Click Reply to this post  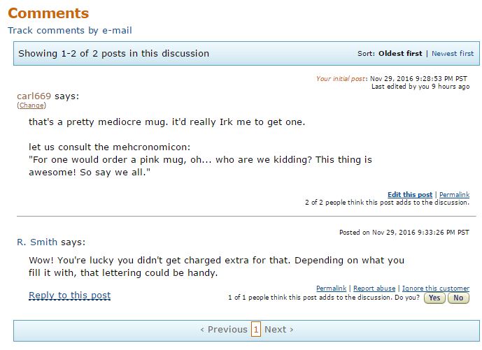pyautogui.click(x=69, y=296)
